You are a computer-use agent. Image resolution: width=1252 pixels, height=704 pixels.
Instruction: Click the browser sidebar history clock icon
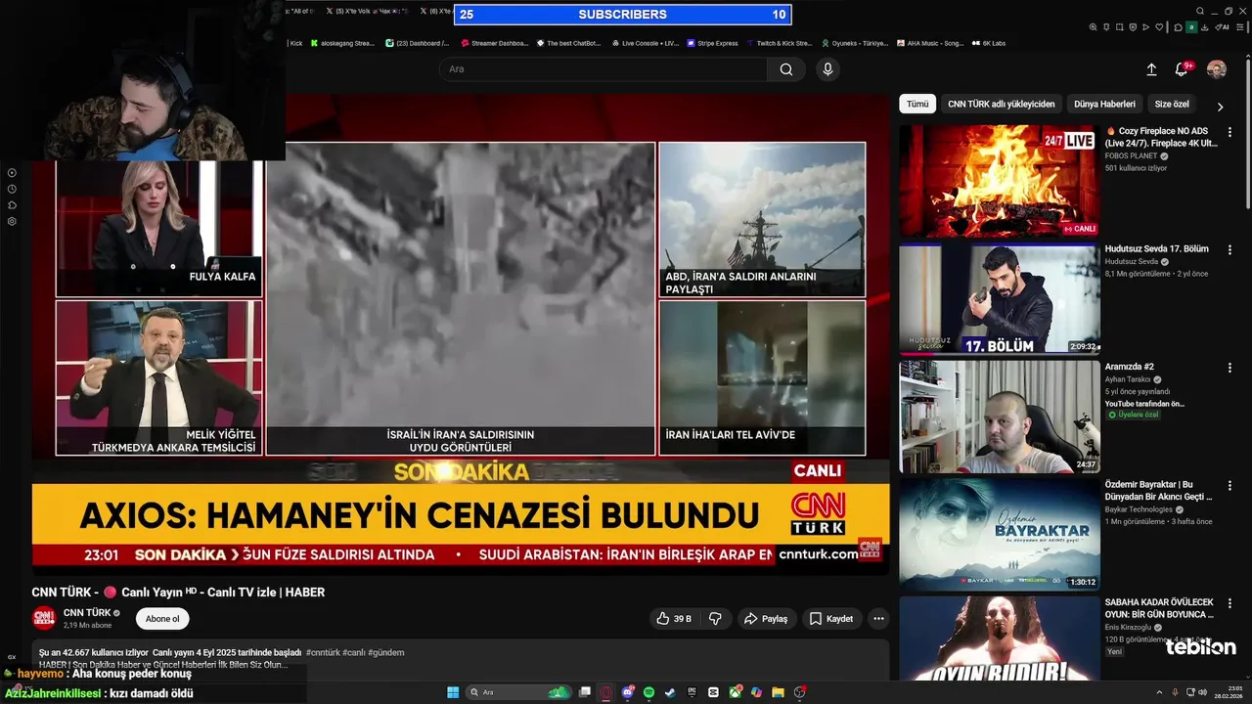(12, 189)
